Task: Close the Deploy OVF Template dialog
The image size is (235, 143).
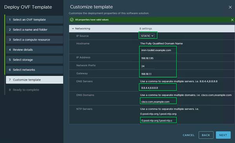Action: pos(230,7)
